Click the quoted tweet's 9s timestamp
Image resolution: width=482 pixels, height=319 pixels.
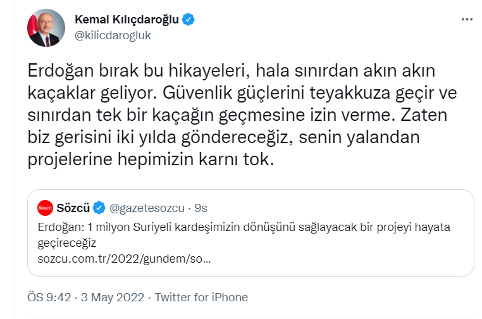tap(202, 207)
